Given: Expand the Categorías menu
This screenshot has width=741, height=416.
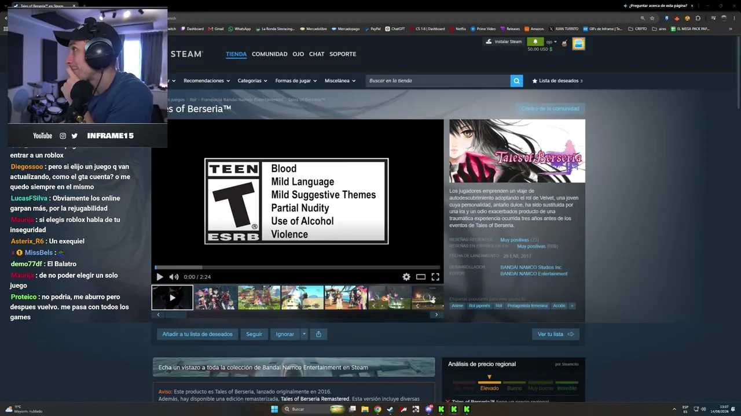Looking at the screenshot, I should pyautogui.click(x=252, y=81).
